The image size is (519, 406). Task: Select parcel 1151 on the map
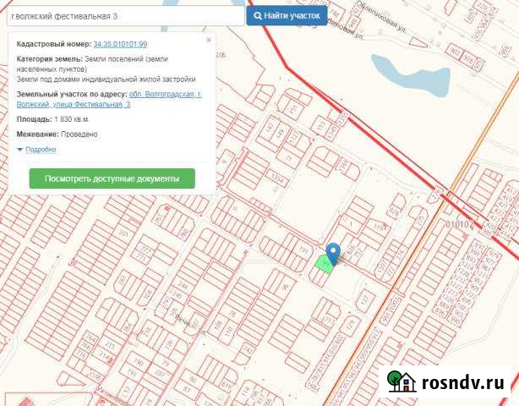click(x=379, y=228)
